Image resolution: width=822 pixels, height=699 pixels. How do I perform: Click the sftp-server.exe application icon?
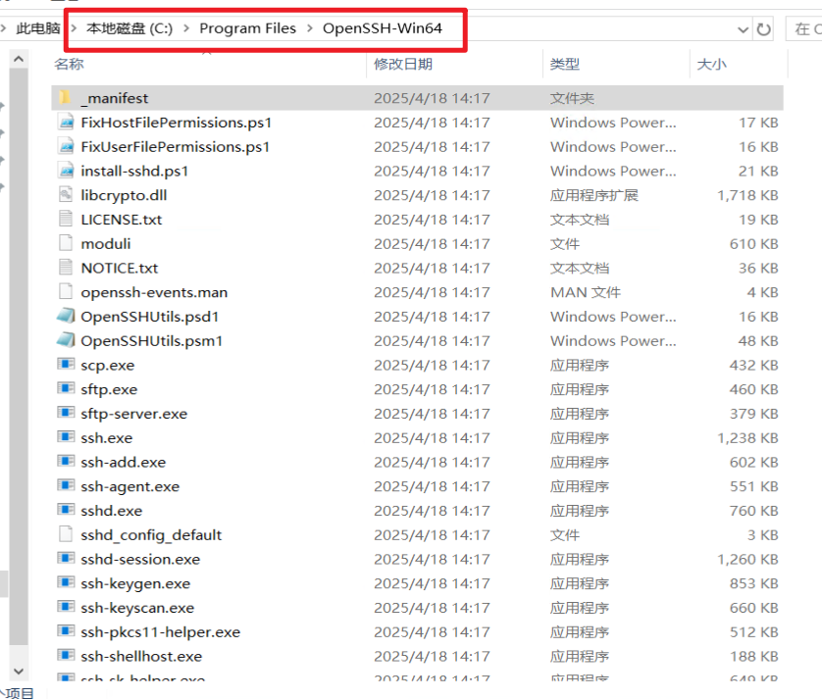(66, 413)
